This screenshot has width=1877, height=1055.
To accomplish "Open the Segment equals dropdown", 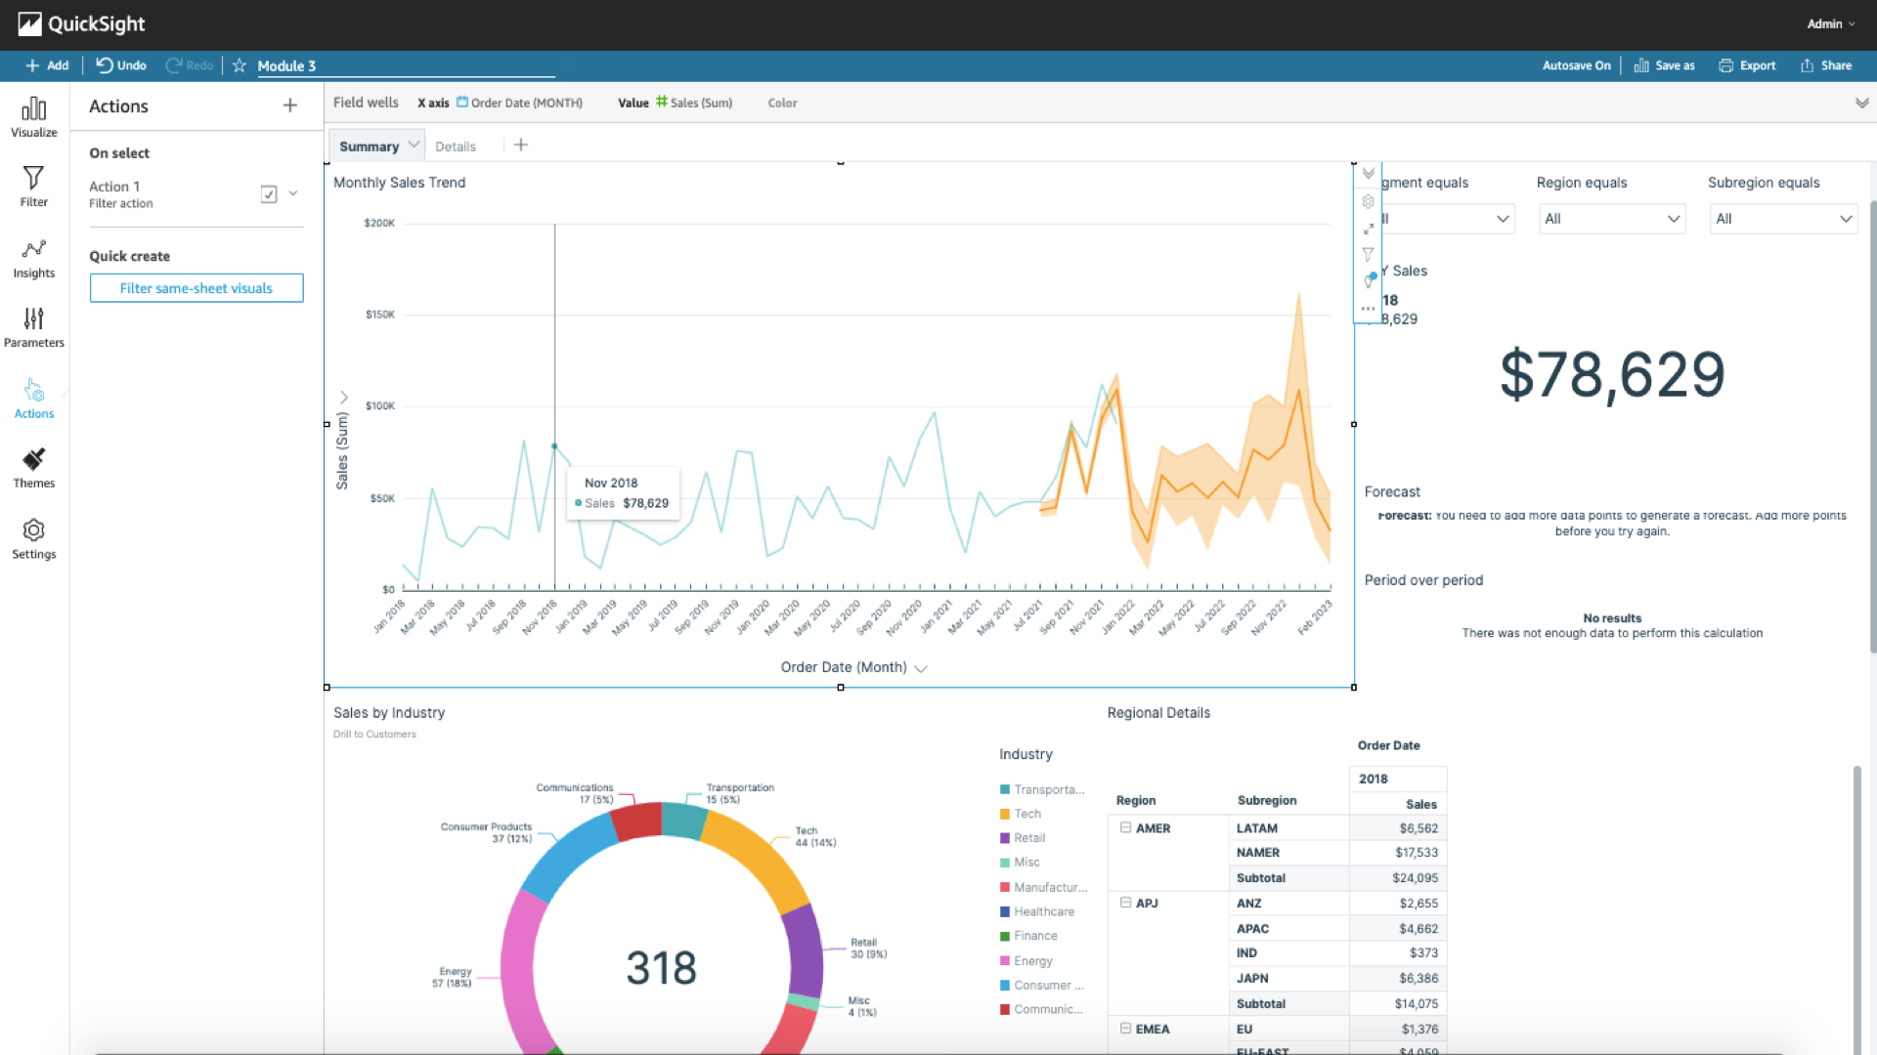I will pos(1447,219).
